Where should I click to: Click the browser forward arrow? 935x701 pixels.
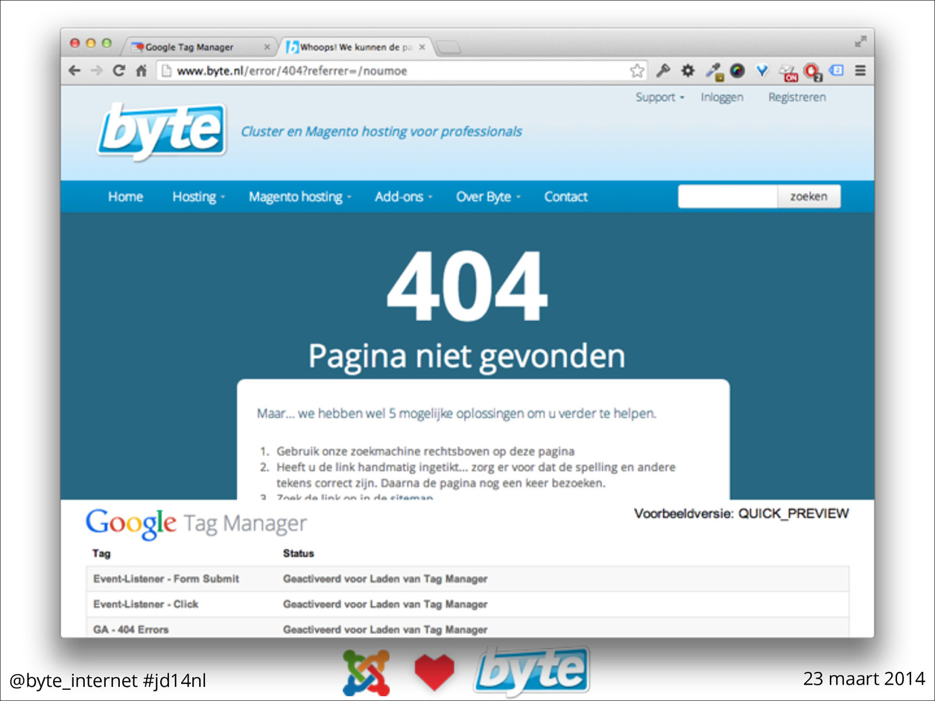click(96, 71)
